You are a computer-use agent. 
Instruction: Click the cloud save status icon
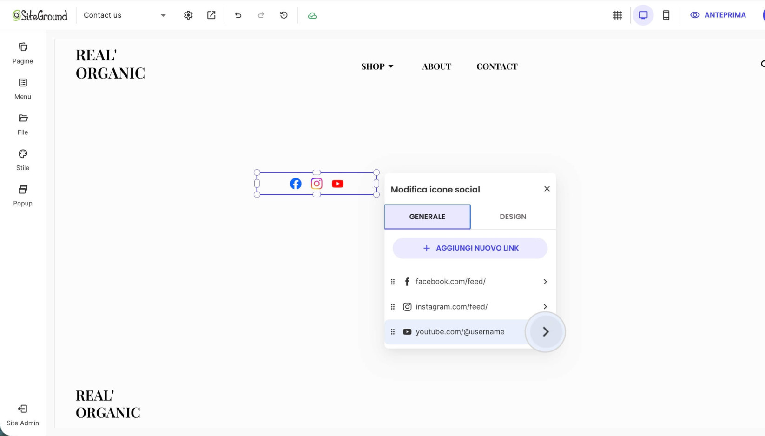tap(312, 15)
